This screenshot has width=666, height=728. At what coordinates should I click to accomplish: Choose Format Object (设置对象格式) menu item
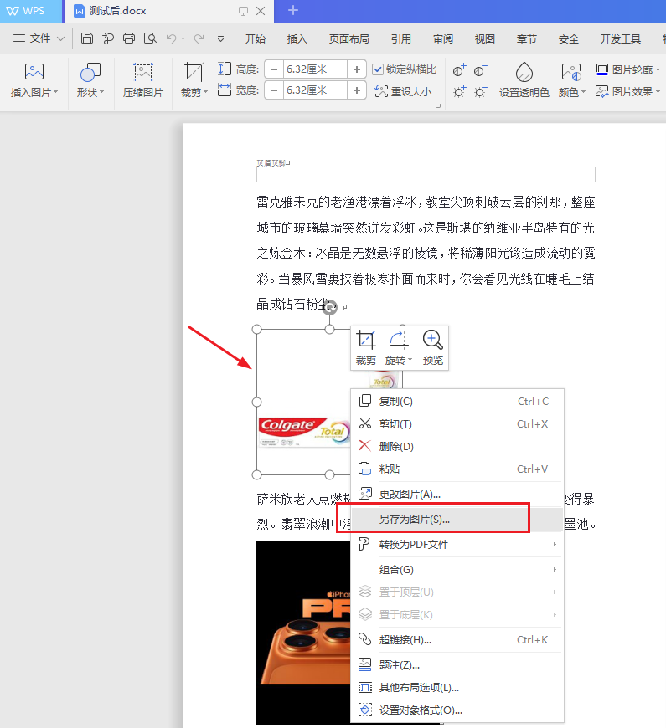457,710
